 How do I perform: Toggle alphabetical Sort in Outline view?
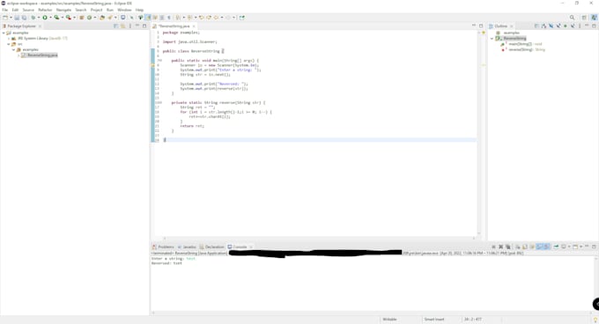[x=544, y=26]
